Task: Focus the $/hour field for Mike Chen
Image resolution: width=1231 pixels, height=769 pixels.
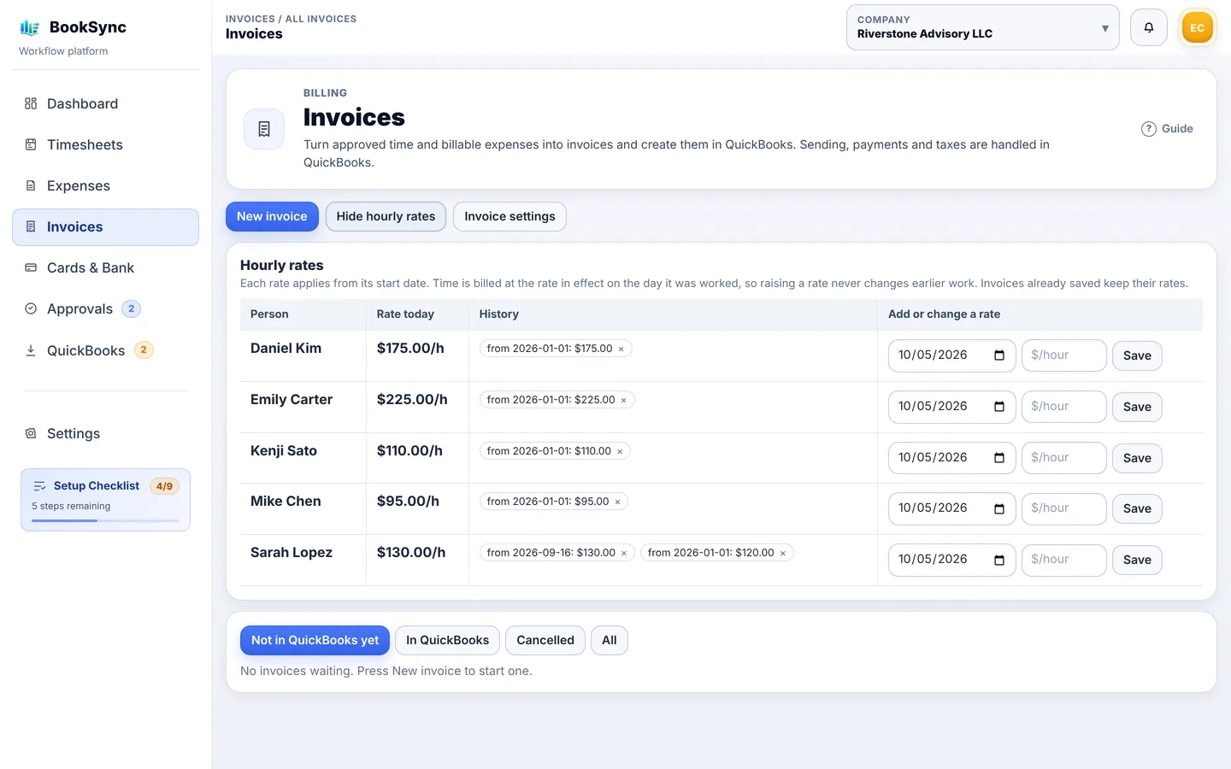Action: [x=1064, y=508]
